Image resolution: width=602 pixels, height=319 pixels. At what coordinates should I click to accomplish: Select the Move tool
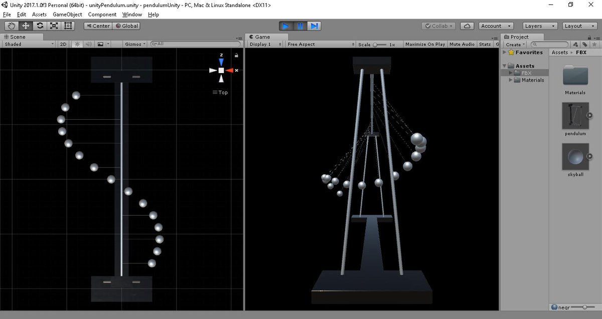click(26, 26)
